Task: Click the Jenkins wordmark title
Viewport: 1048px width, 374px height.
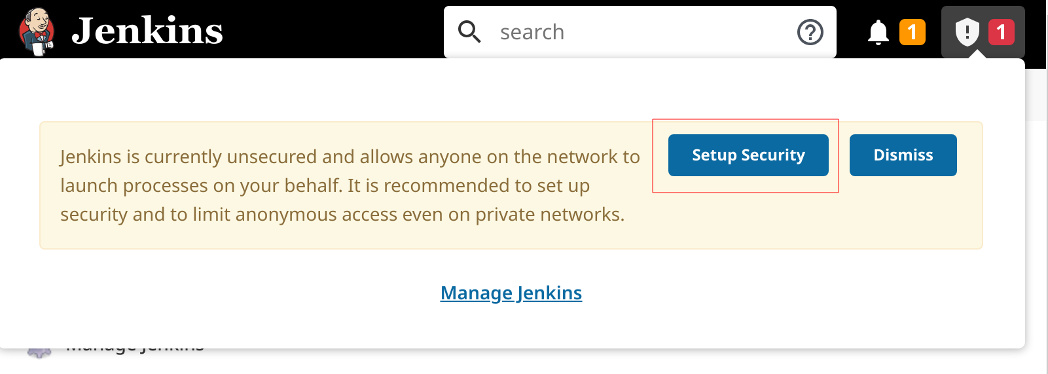Action: click(x=147, y=31)
